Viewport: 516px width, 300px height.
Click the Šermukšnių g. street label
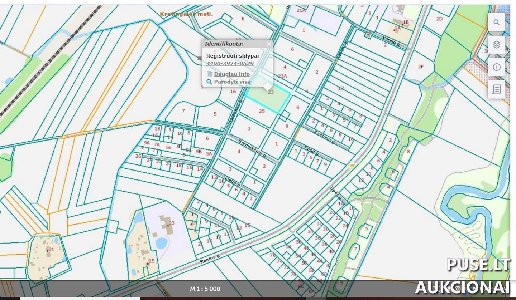point(253,149)
